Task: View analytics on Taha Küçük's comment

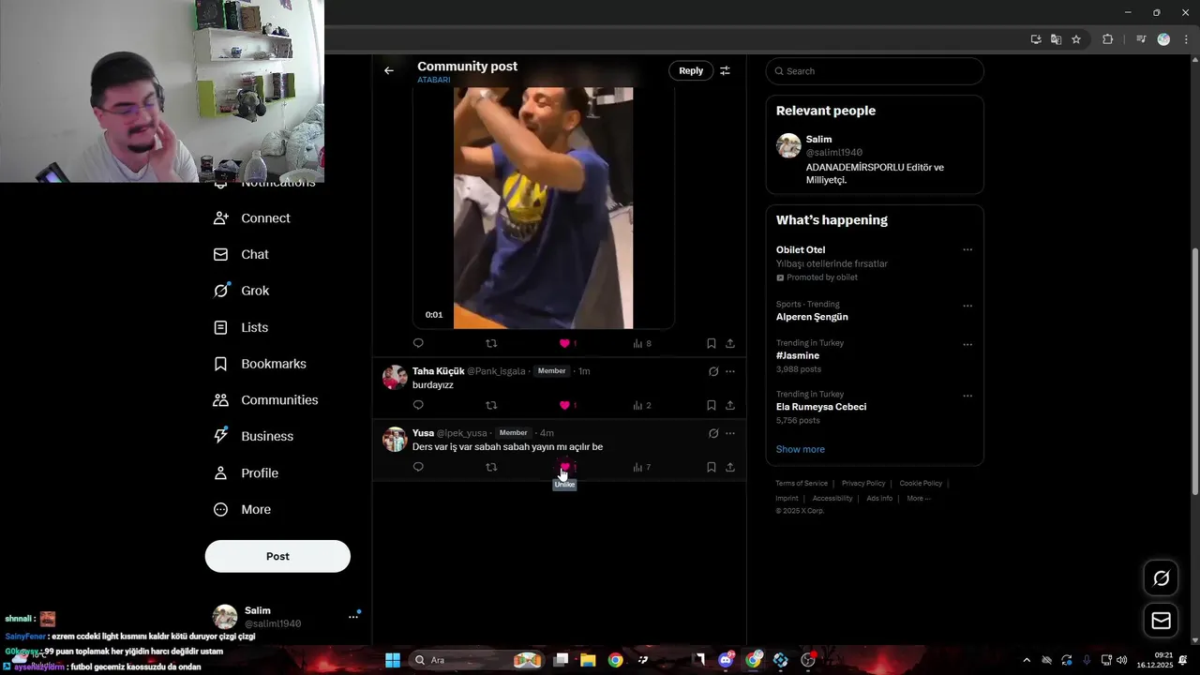Action: 642,405
